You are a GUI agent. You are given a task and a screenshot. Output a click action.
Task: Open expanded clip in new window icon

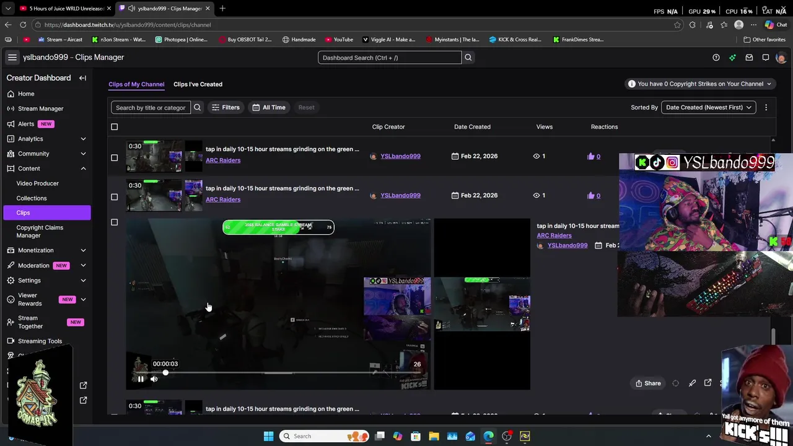coord(708,383)
